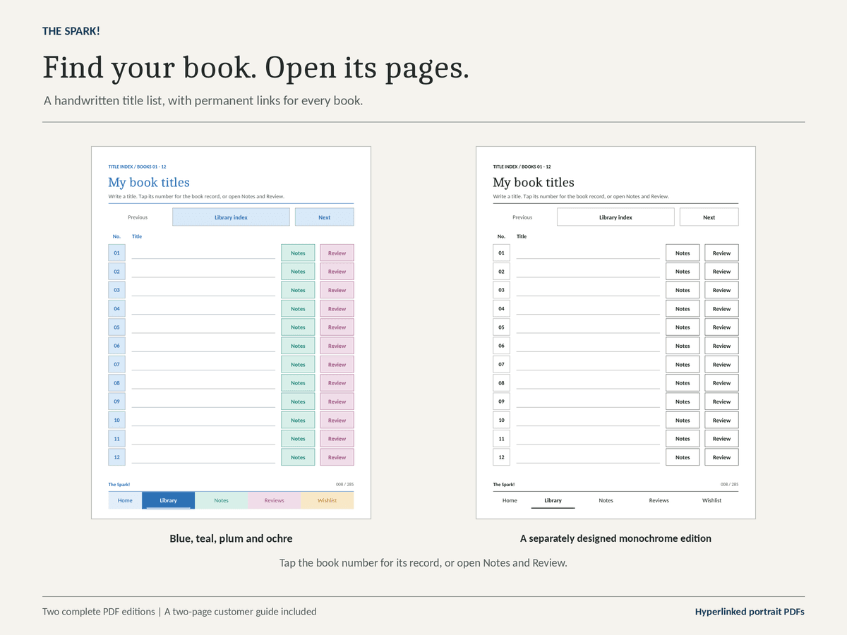This screenshot has width=847, height=635.
Task: Open Notes for book 07, color edition
Action: coord(298,365)
